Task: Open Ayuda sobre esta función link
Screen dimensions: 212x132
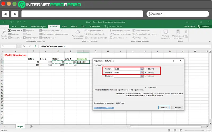Action: [104, 108]
